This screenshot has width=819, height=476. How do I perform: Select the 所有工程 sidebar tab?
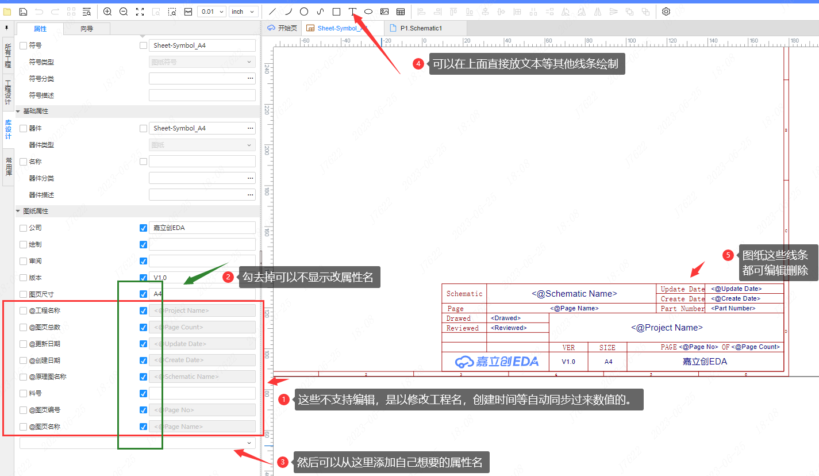(x=7, y=56)
